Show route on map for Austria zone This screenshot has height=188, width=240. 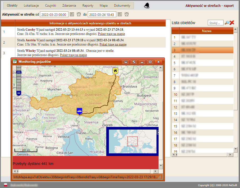coord(113,44)
